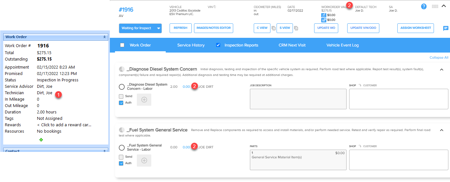Copy the S View link icon
Screen dimensions: 450x182
296,28
